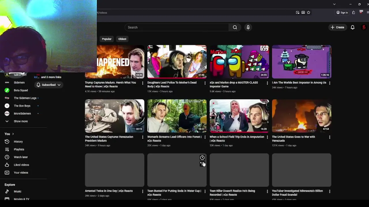Play the Daughters Lead Police thumbnail
This screenshot has height=207, width=369.
[177, 62]
